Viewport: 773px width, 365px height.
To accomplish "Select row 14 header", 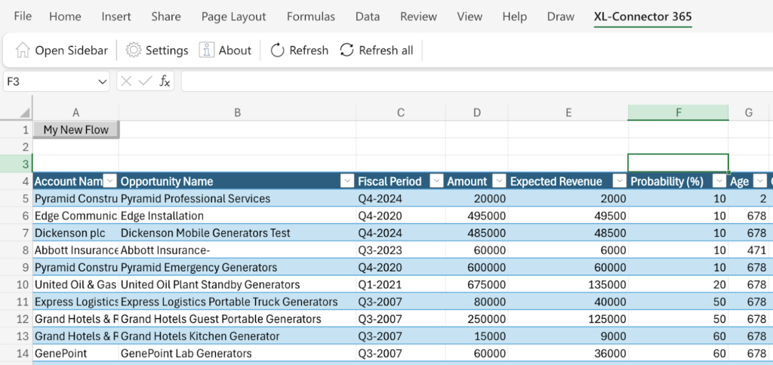I will [x=17, y=354].
